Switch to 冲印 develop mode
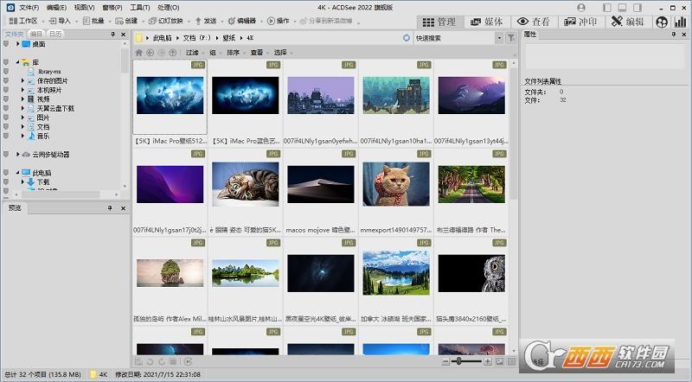 point(580,22)
